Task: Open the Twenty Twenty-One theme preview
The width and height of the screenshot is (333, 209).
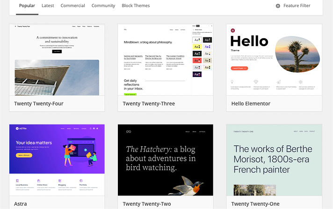Action: 274,160
